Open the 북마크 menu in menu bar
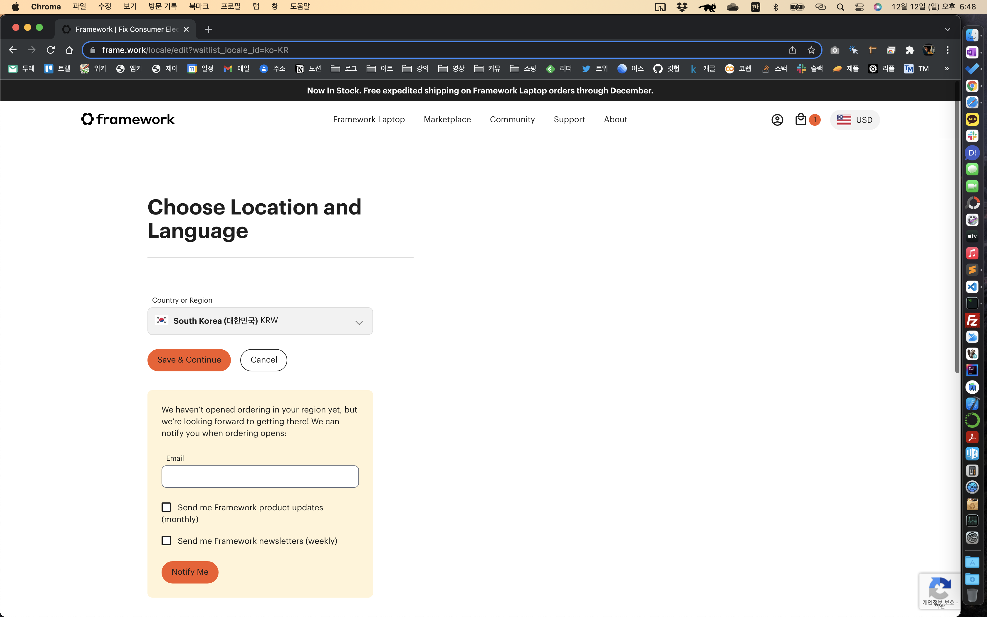This screenshot has width=987, height=617. (199, 6)
